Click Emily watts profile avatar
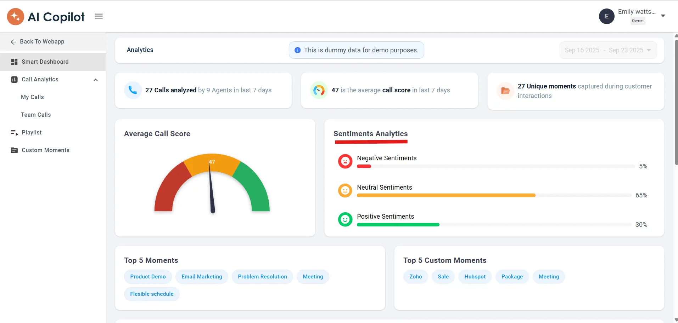This screenshot has width=678, height=323. [606, 16]
